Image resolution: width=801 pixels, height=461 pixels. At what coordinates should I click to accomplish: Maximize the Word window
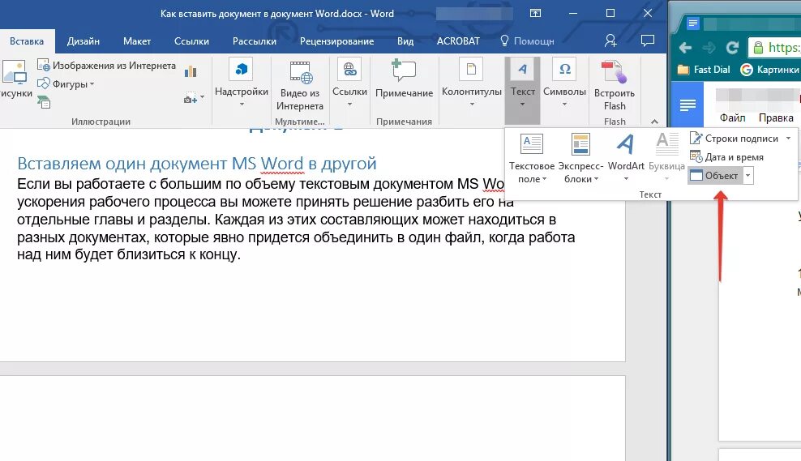pos(610,13)
